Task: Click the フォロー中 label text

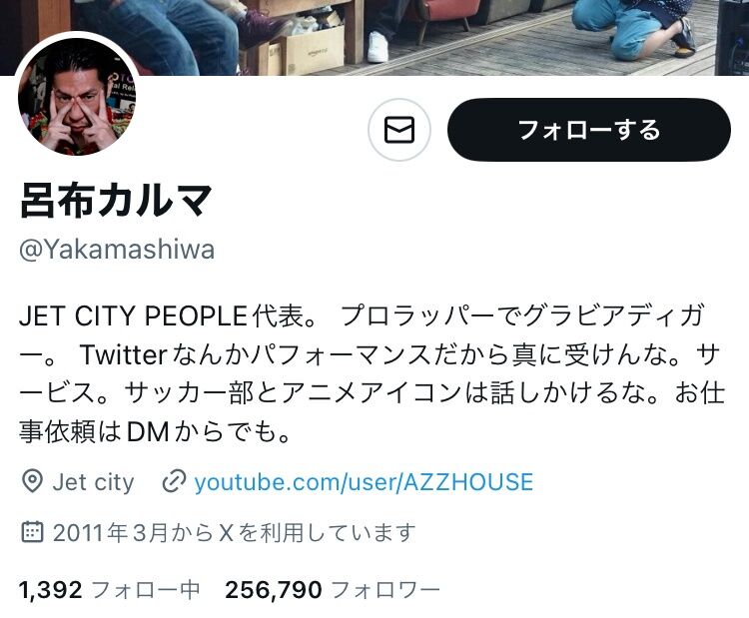Action: (145, 590)
